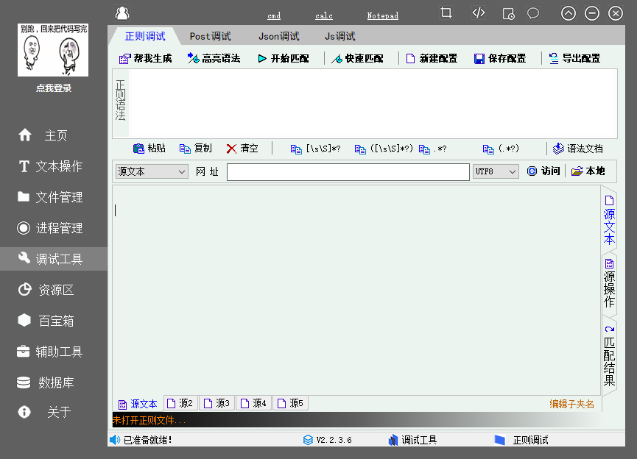Click 点我登录 to log in
Image resolution: width=637 pixels, height=459 pixels.
(x=54, y=88)
